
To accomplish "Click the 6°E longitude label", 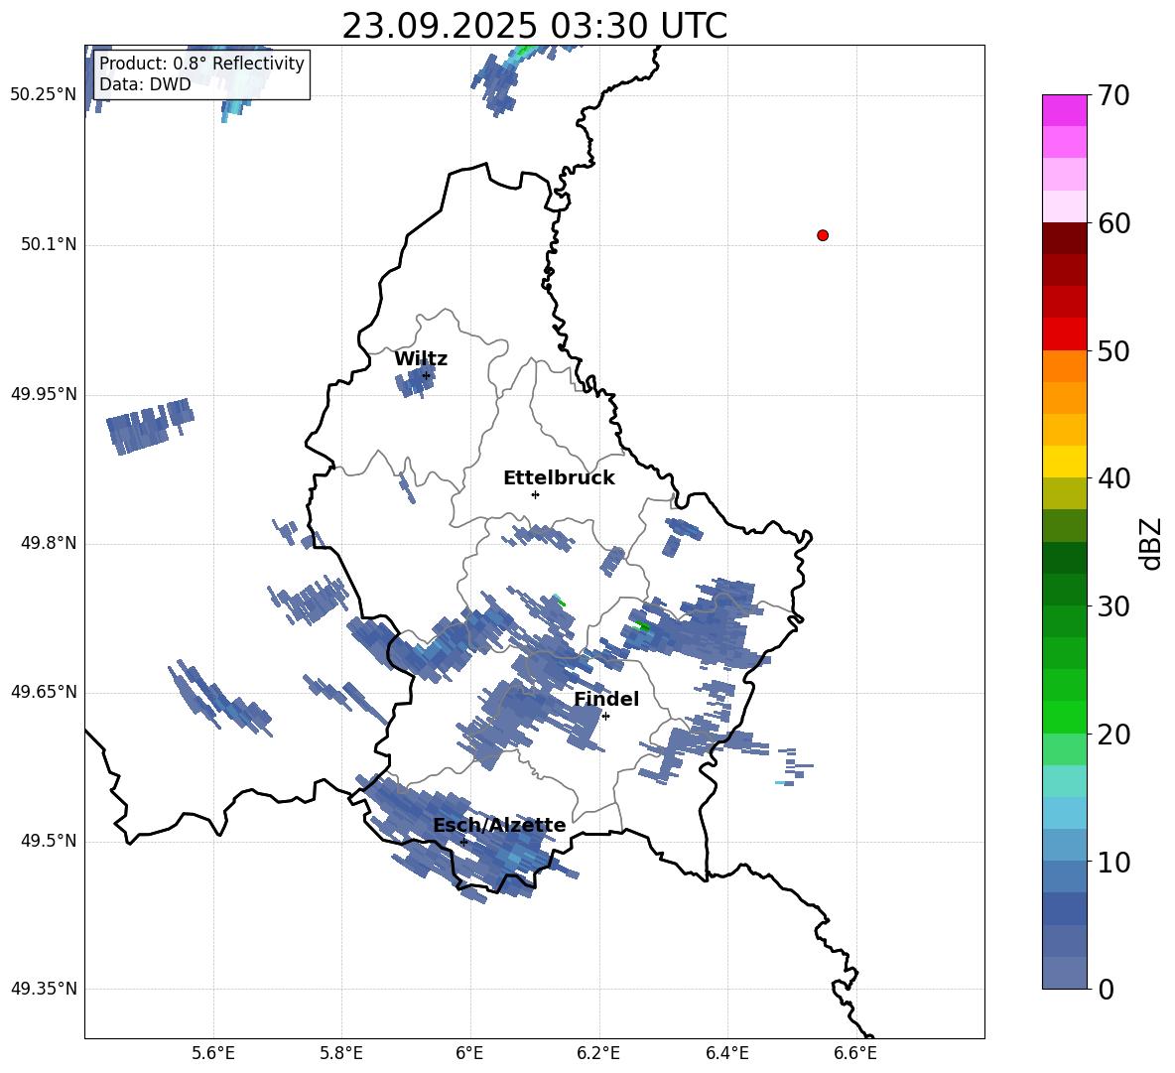I will click(x=469, y=1053).
